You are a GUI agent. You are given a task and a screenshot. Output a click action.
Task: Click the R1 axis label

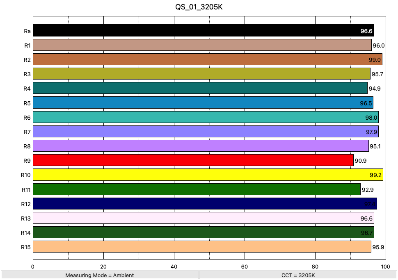click(x=27, y=46)
